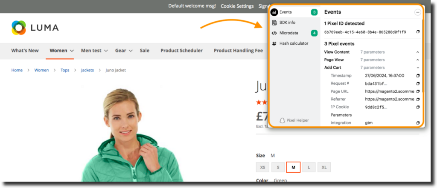Click the LUMA logo icon
This screenshot has height=188, width=437.
(x=19, y=28)
